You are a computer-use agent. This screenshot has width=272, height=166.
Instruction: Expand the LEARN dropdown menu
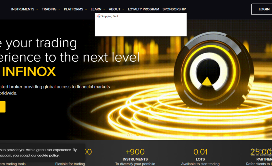tap(98, 9)
